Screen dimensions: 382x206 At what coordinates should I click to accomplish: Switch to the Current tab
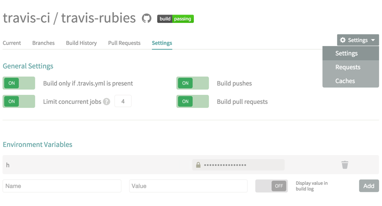[x=12, y=43]
